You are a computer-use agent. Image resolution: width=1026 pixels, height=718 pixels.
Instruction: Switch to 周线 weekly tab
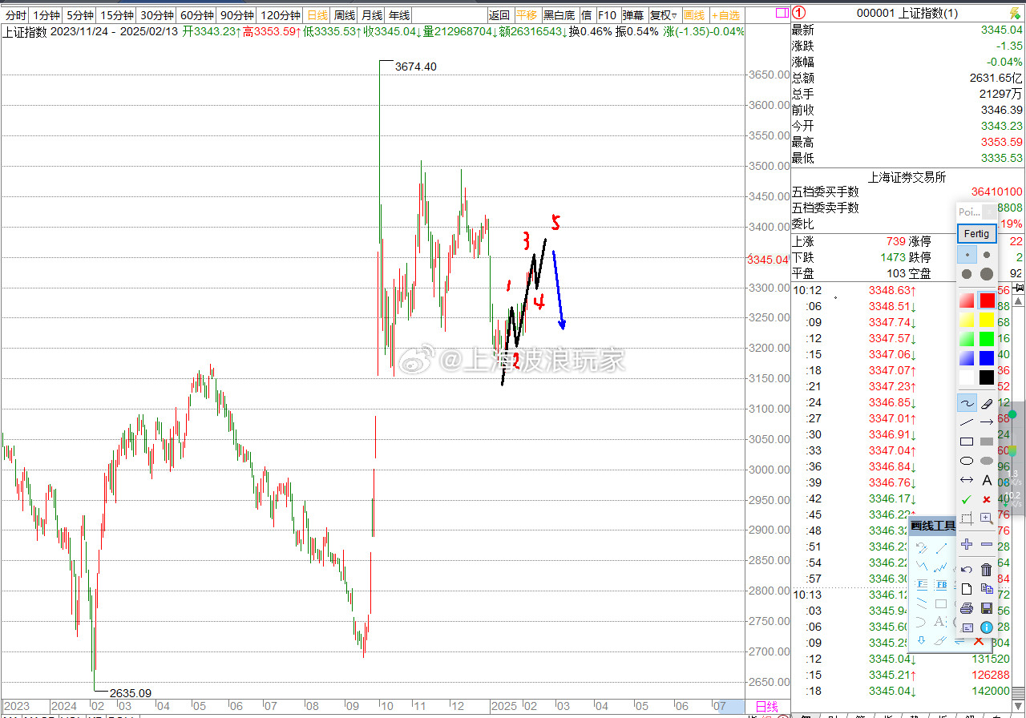[344, 15]
